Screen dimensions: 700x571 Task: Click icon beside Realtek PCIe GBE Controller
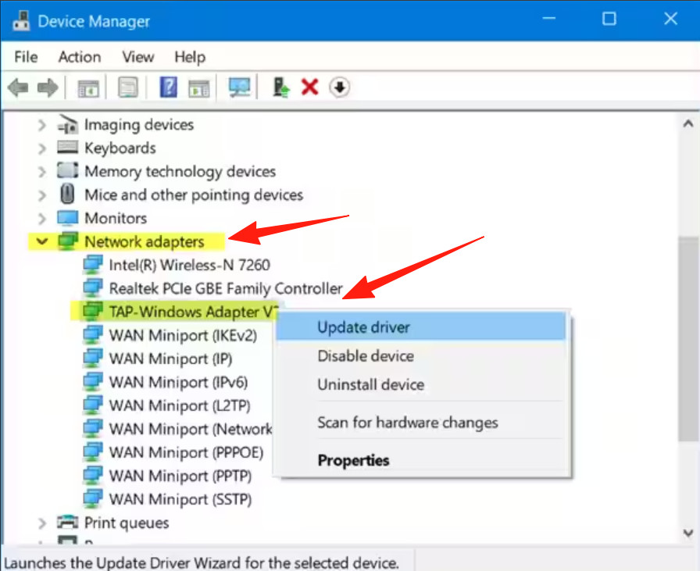pyautogui.click(x=93, y=288)
